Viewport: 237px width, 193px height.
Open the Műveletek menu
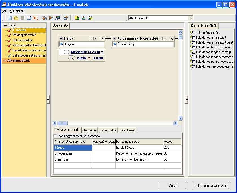coord(17,11)
